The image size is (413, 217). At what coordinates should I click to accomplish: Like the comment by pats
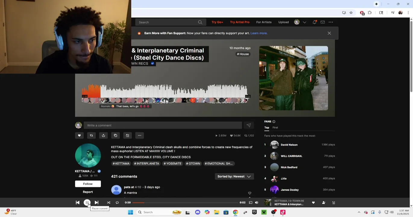249,193
